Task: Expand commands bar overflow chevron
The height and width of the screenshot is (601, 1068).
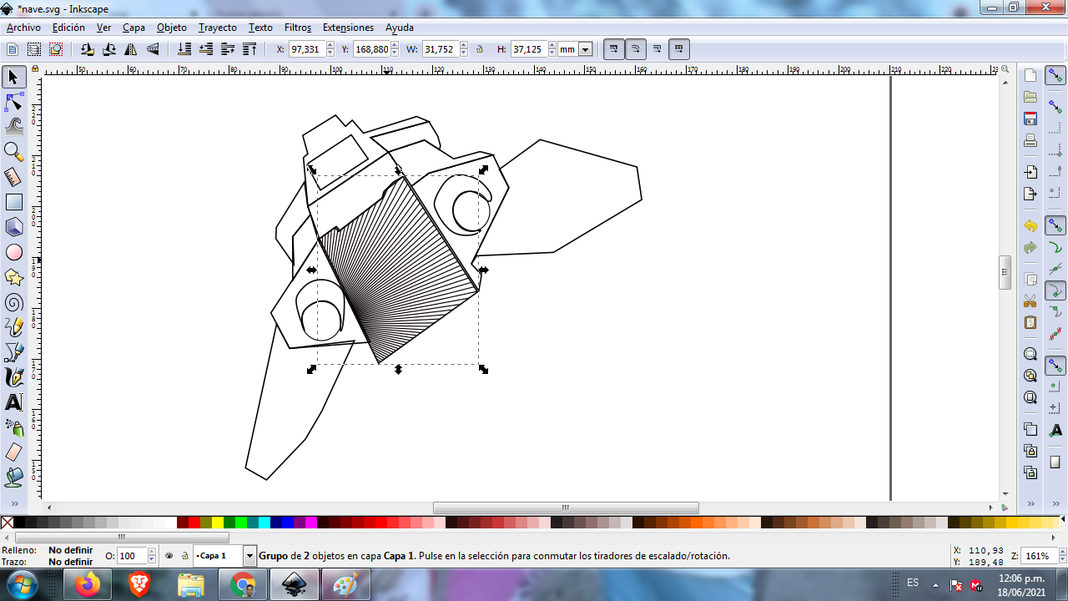Action: [1030, 503]
